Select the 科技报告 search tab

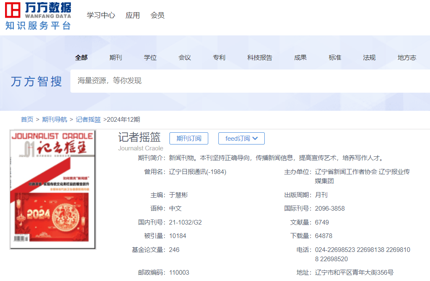pyautogui.click(x=260, y=58)
